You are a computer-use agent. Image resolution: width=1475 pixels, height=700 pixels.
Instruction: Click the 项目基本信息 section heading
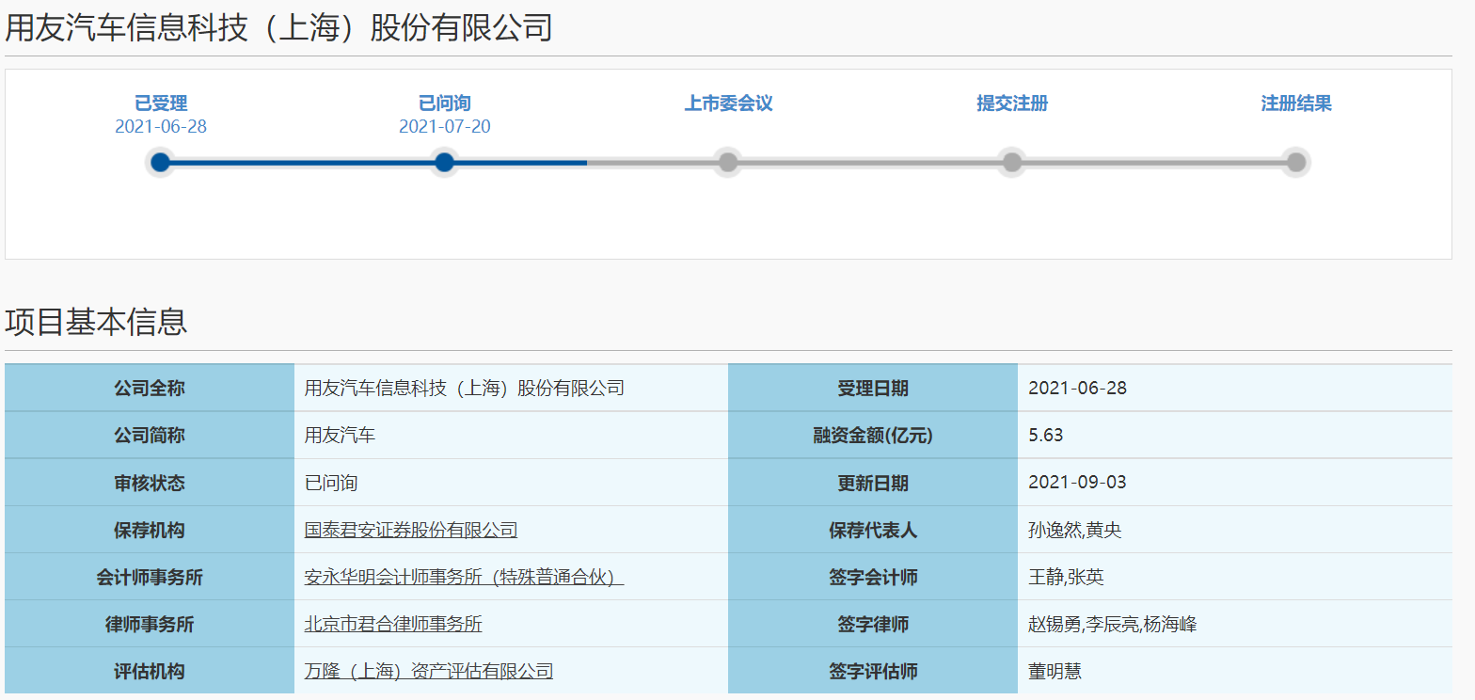click(96, 322)
